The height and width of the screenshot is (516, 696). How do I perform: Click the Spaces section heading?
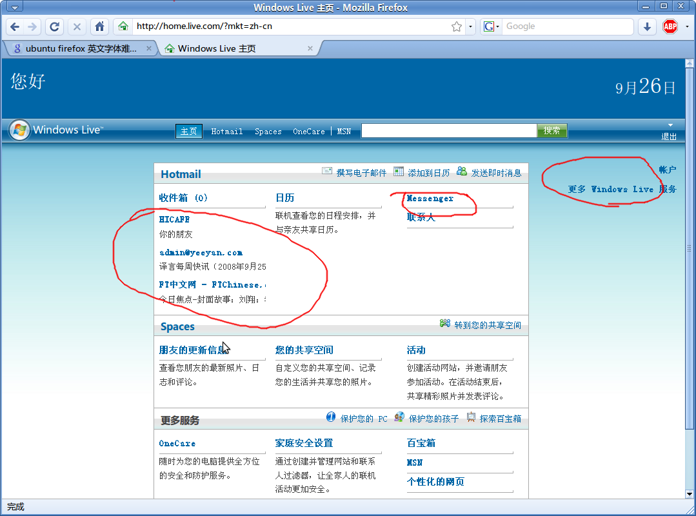(177, 326)
